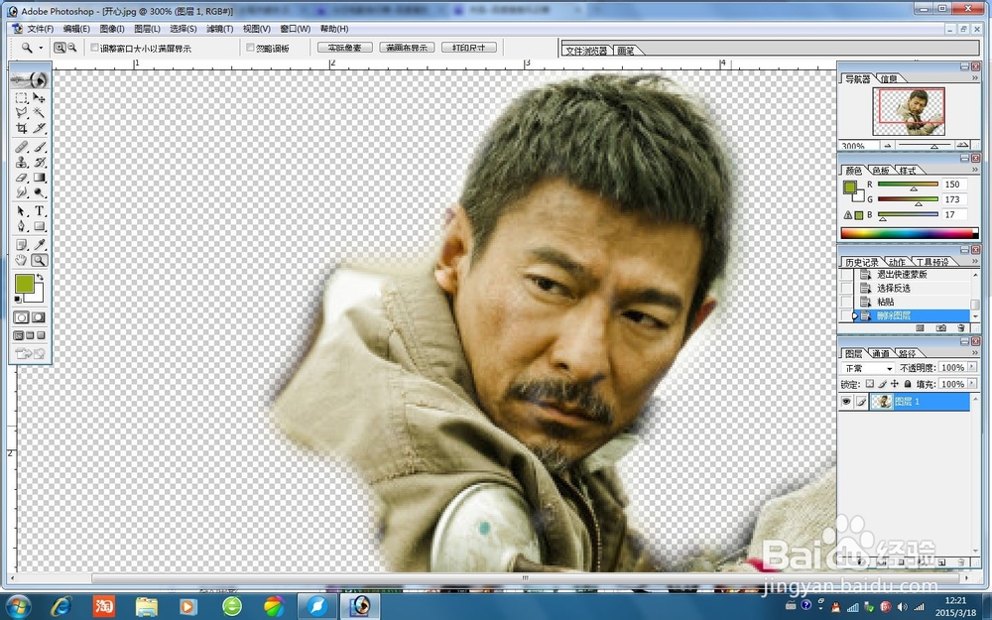Click 实际像素 button
Screen dimensions: 992x620
point(345,48)
